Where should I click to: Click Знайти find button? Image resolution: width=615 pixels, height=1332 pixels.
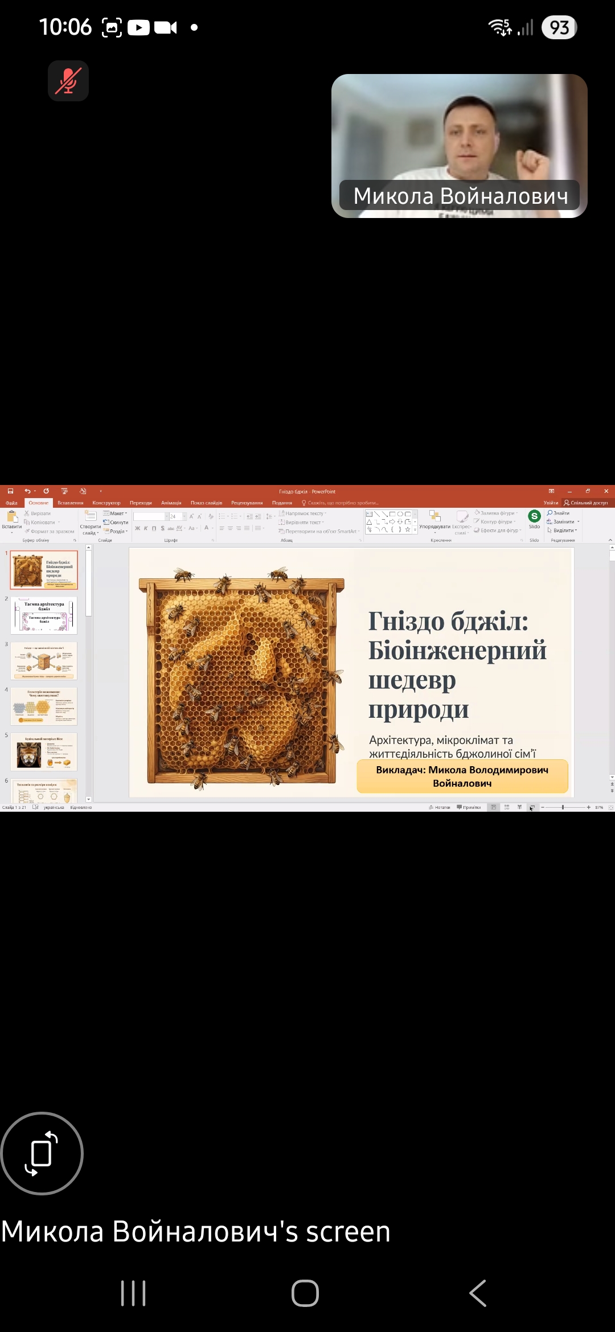click(558, 513)
